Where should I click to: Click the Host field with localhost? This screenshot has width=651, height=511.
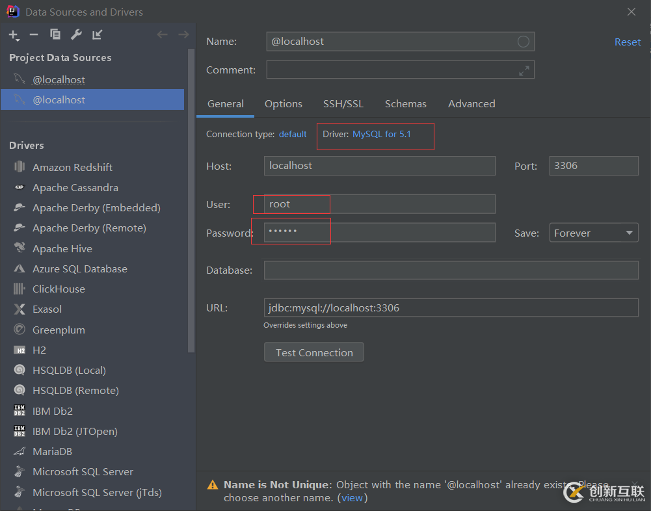379,166
